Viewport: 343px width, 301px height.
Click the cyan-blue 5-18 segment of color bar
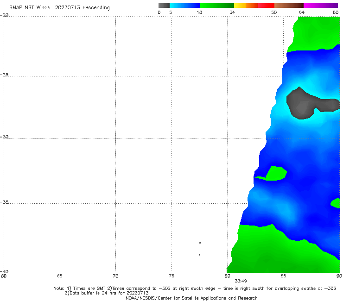(185, 6)
